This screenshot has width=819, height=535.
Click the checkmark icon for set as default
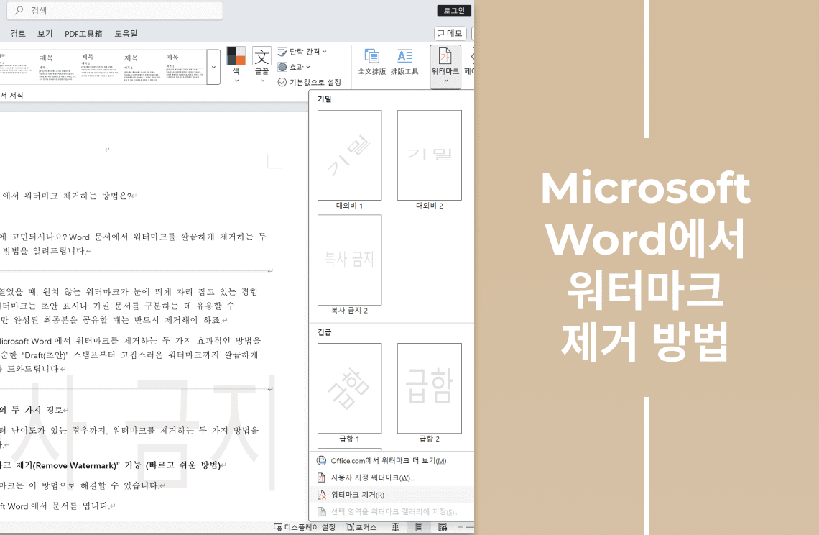coord(282,82)
